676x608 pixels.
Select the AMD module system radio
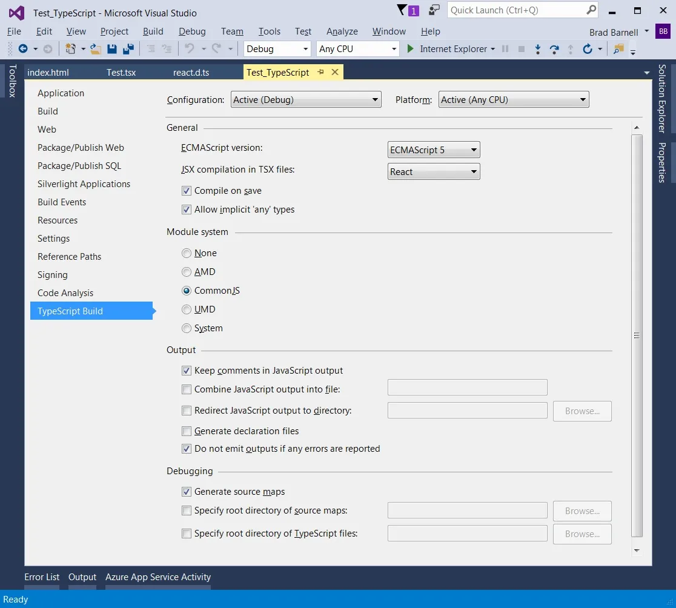pyautogui.click(x=186, y=272)
